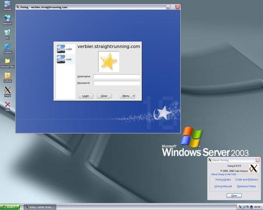Click the Xming logo in the About dialog
Screen dimensions: 263x210
pos(253,168)
